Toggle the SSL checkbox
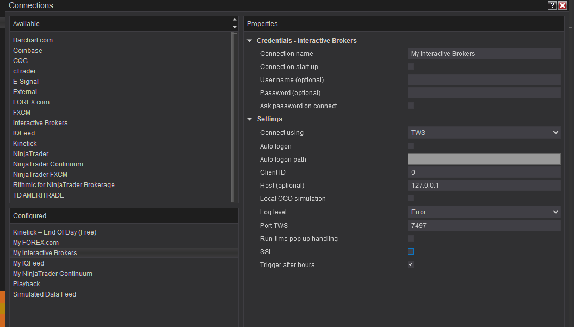 (x=411, y=252)
